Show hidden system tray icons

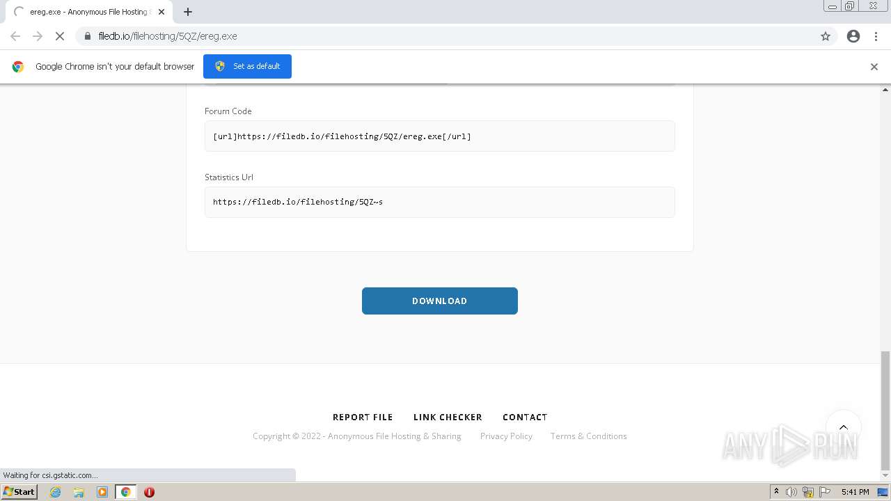(776, 492)
